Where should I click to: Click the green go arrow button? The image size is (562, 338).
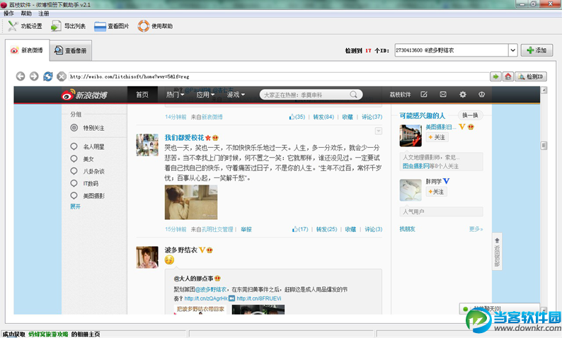tap(495, 76)
